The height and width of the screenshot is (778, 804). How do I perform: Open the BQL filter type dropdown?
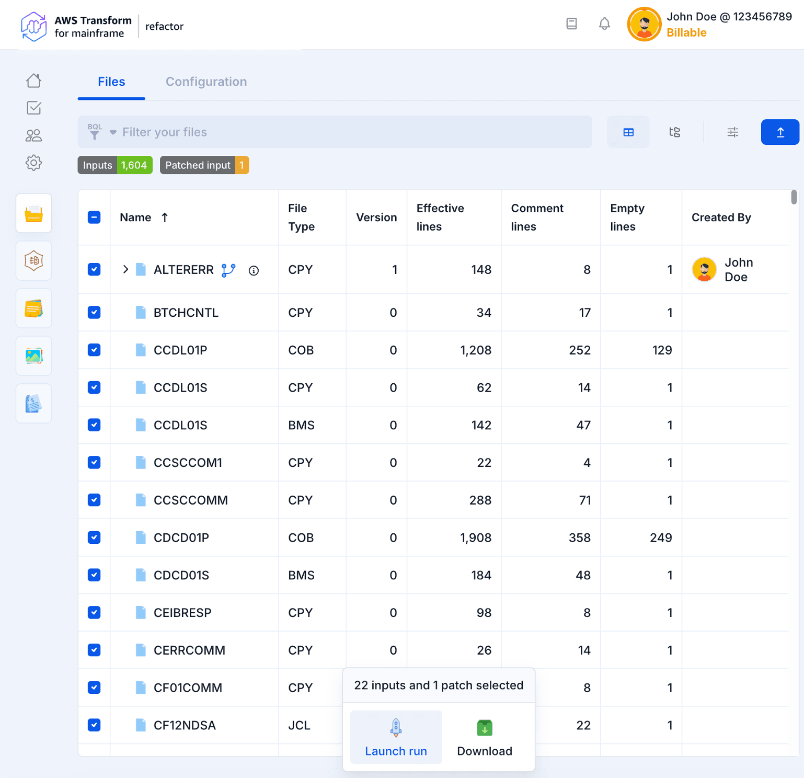(x=112, y=133)
